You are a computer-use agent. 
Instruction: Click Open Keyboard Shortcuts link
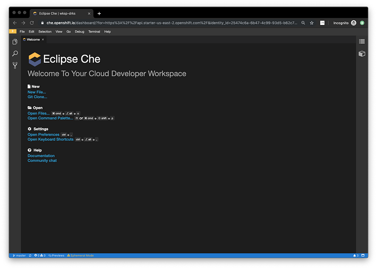[50, 139]
